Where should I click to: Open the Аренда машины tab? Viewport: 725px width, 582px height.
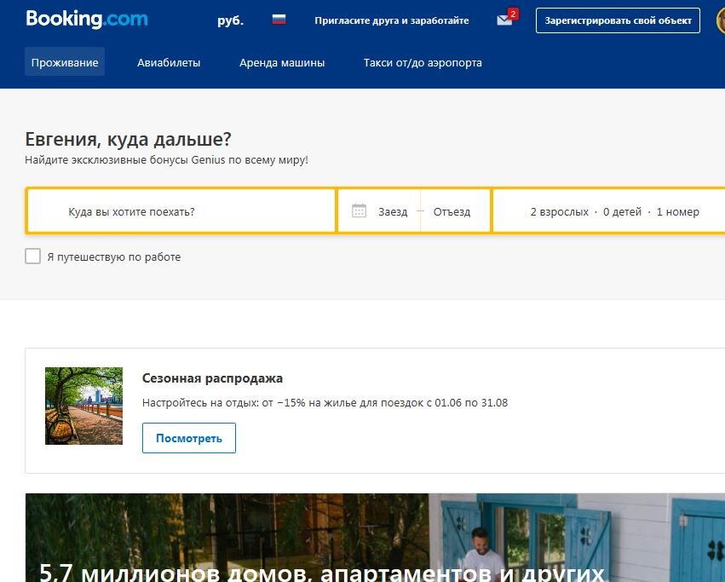click(x=282, y=62)
